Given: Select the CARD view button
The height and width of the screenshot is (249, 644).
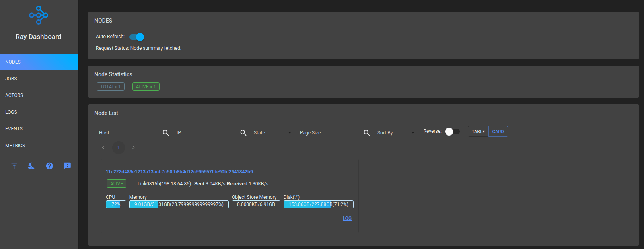Looking at the screenshot, I should coord(498,132).
